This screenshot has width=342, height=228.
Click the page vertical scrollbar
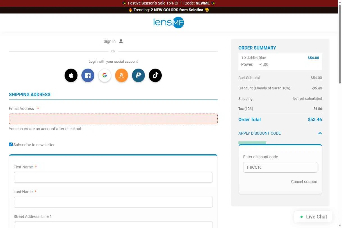340,45
